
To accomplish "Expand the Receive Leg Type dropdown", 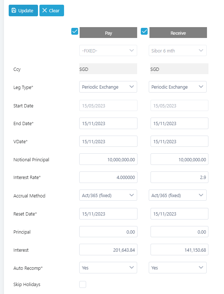I will (x=177, y=87).
